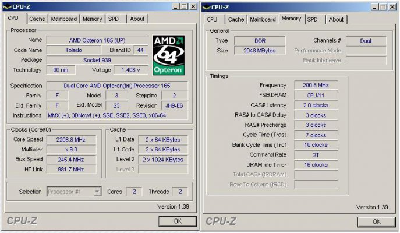This screenshot has height=233, width=400.
Task: Click the empty Bank Interleave field
Action: point(366,61)
